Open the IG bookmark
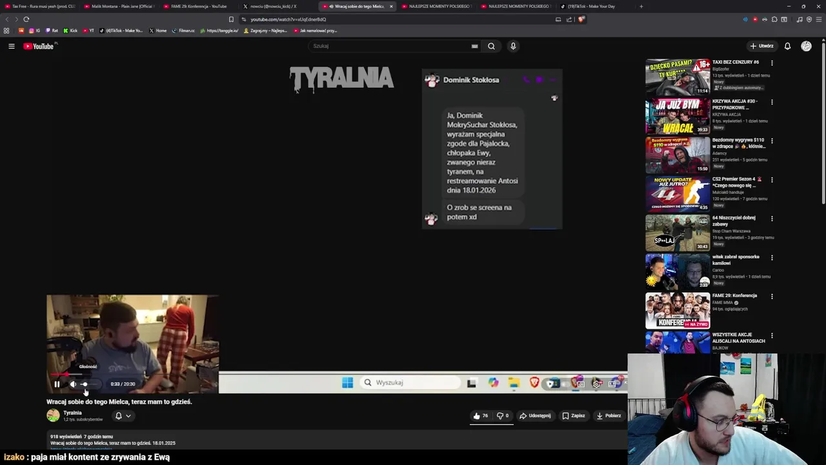This screenshot has width=826, height=465. [x=35, y=30]
